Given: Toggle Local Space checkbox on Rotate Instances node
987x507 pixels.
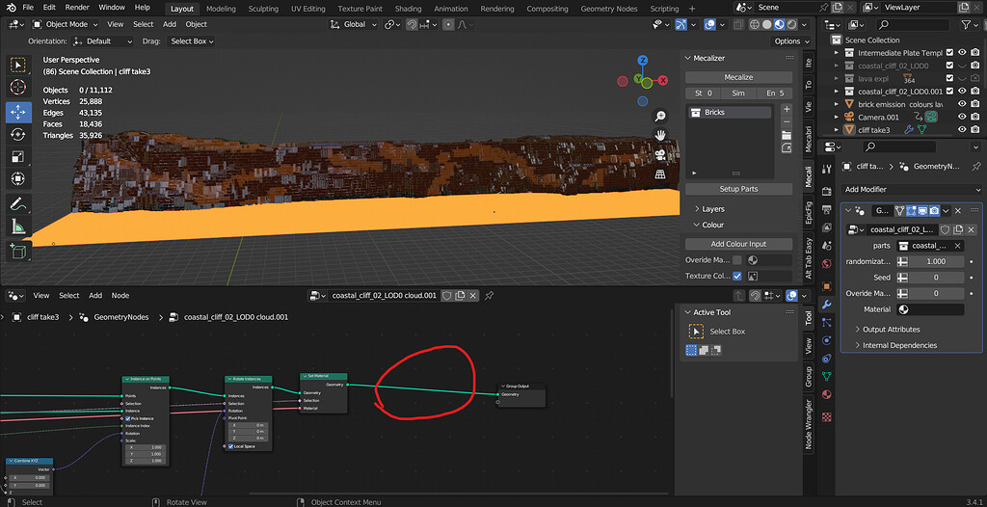Looking at the screenshot, I should (x=231, y=446).
